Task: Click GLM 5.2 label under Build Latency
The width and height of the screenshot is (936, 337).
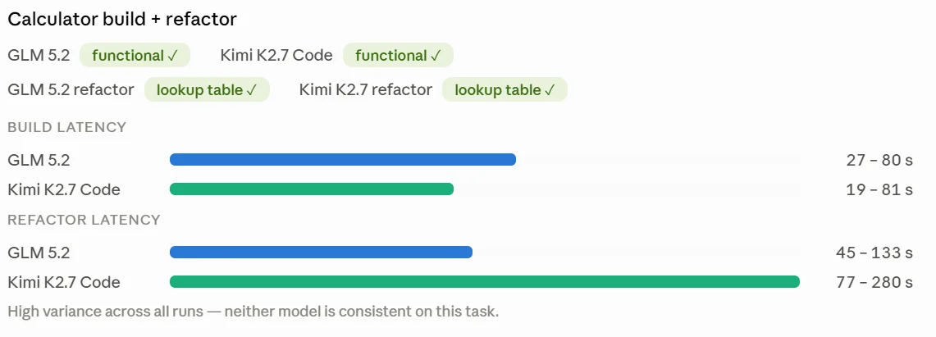Action: [39, 160]
